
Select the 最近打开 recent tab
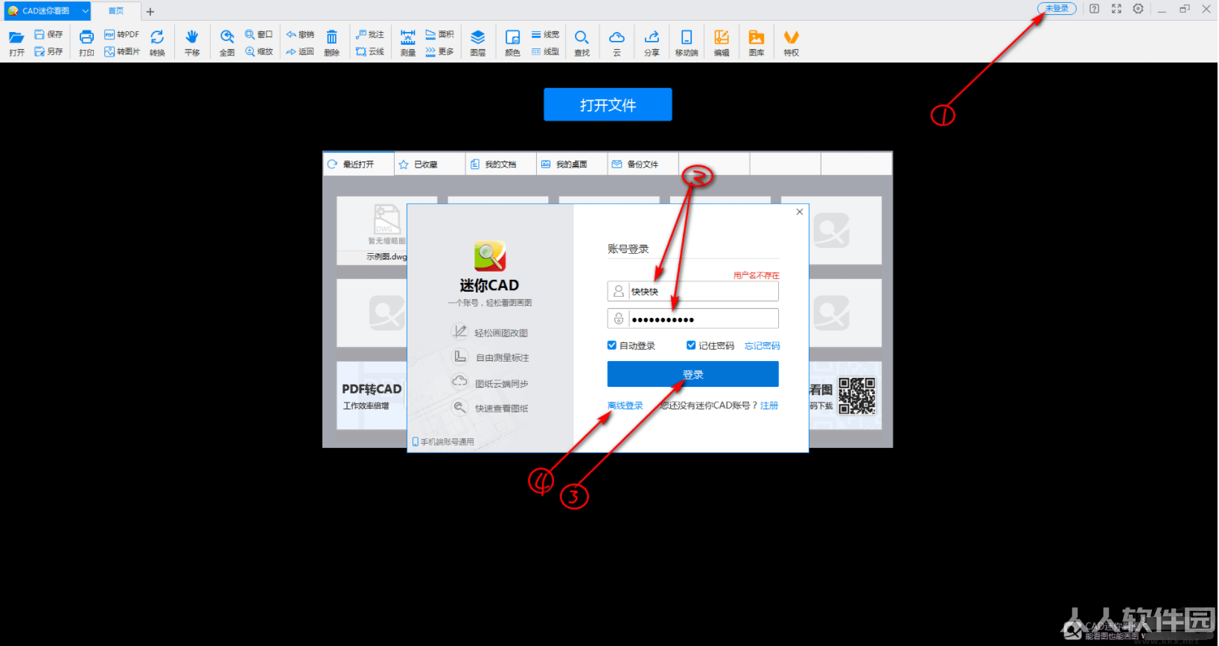358,164
